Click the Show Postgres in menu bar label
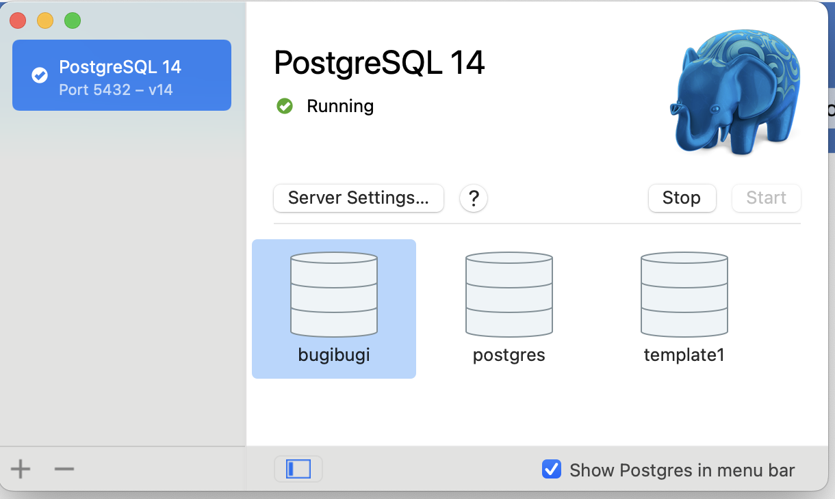Screen dimensions: 835x499 click(x=682, y=470)
